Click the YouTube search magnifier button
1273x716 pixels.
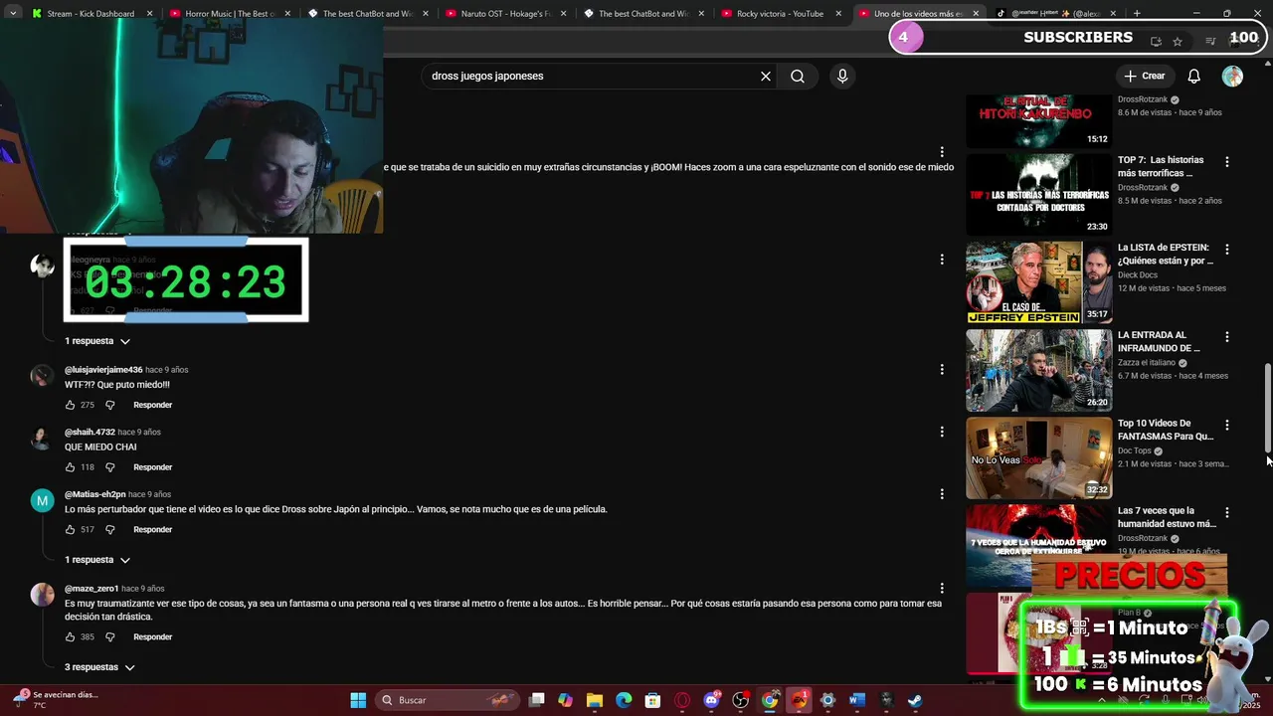(798, 76)
